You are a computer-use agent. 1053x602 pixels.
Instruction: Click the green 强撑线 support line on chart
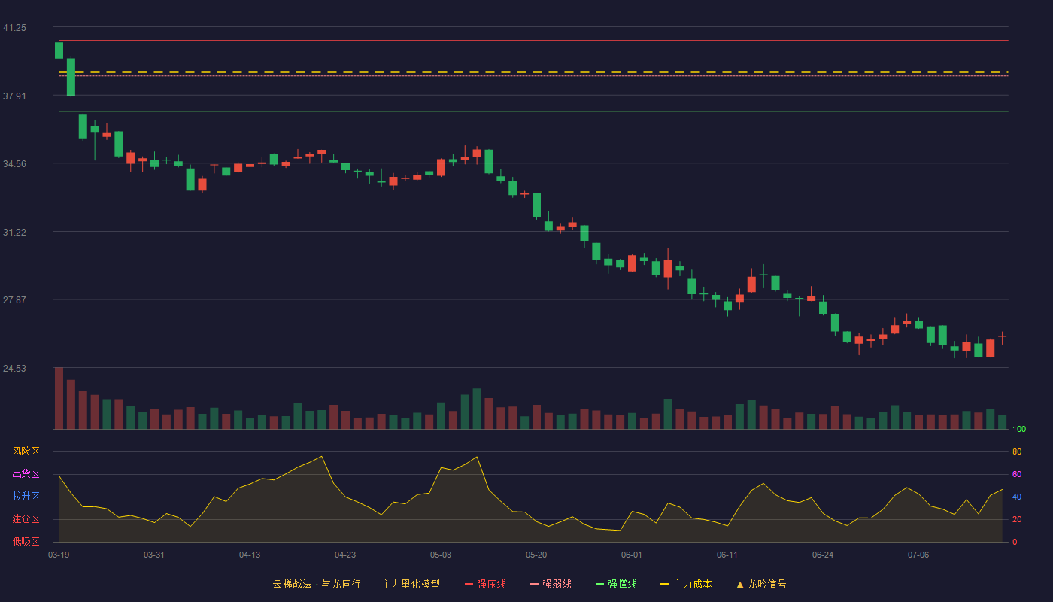[x=533, y=111]
